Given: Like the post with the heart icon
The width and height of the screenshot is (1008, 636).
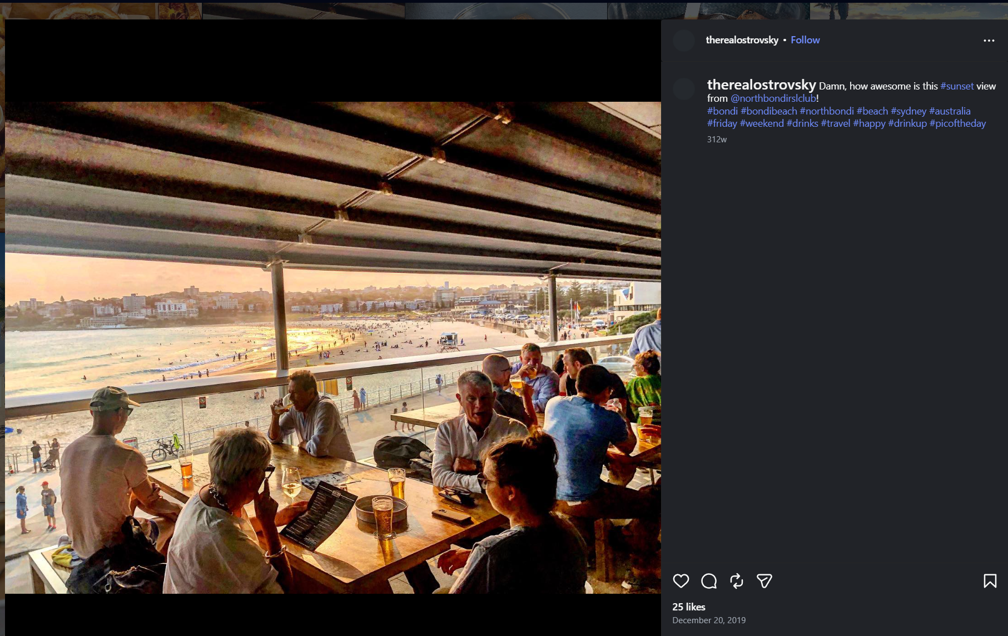Looking at the screenshot, I should coord(681,581).
